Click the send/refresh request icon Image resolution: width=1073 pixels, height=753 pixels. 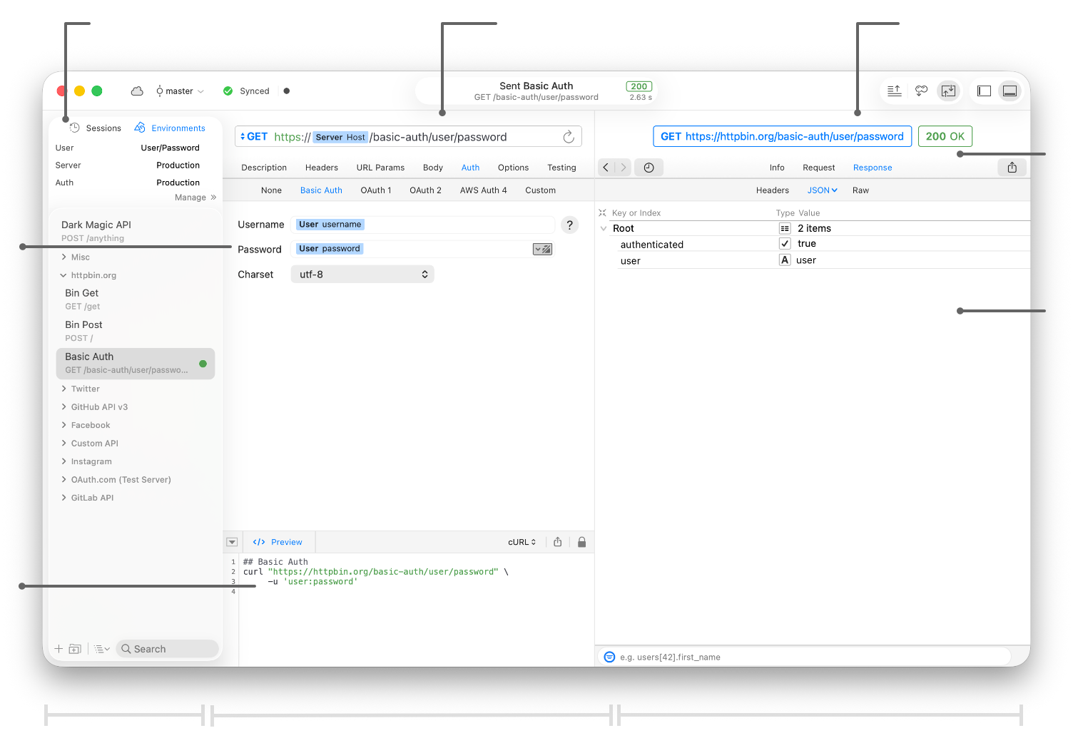(x=569, y=137)
